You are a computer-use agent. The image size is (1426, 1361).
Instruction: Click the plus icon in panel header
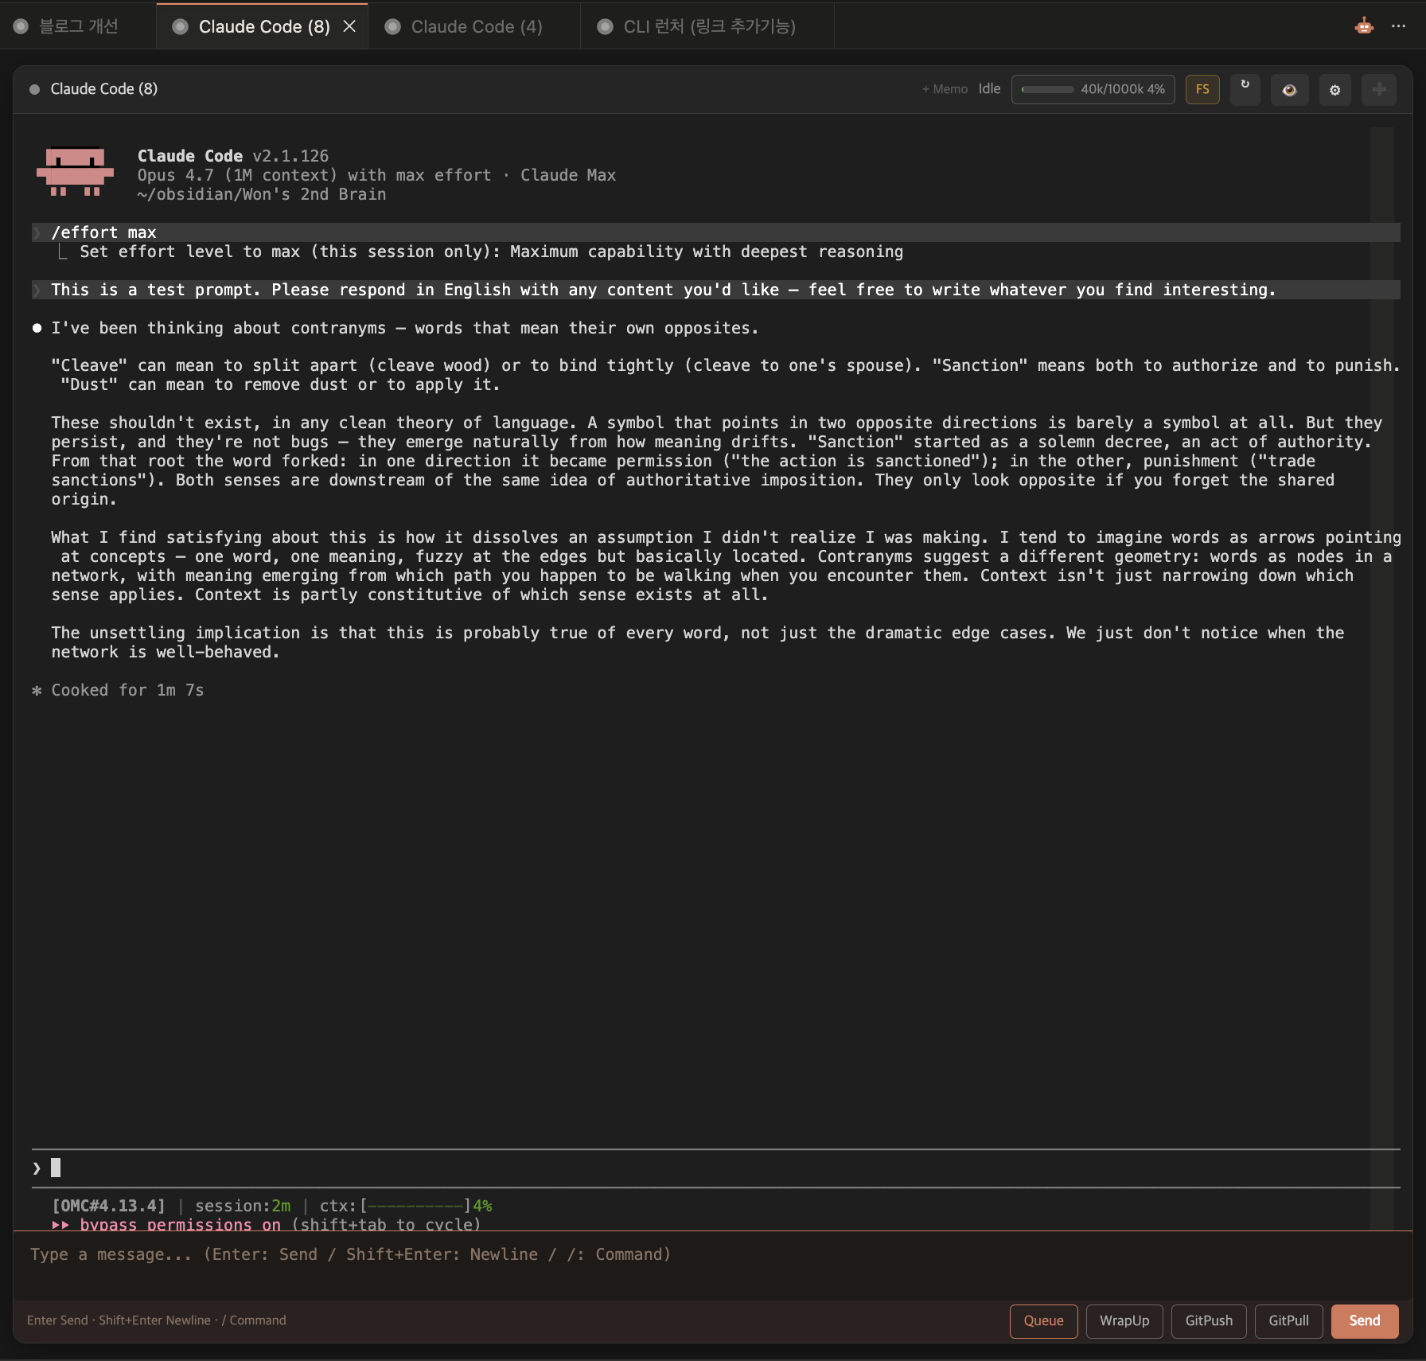point(1380,89)
